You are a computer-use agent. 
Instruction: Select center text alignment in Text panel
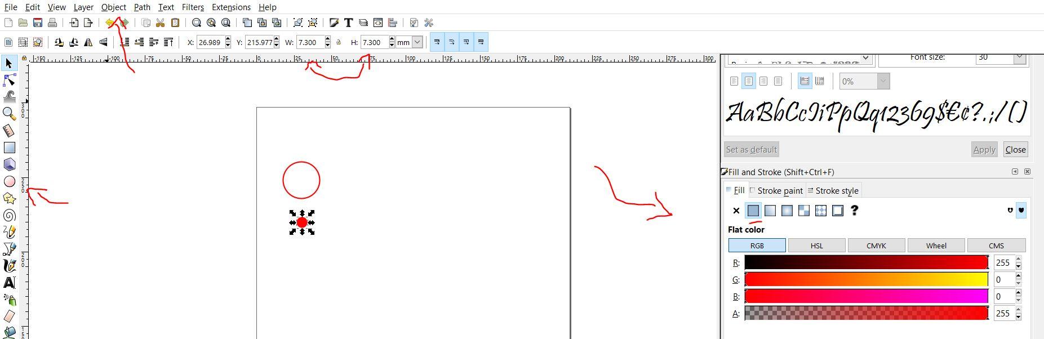tap(749, 81)
